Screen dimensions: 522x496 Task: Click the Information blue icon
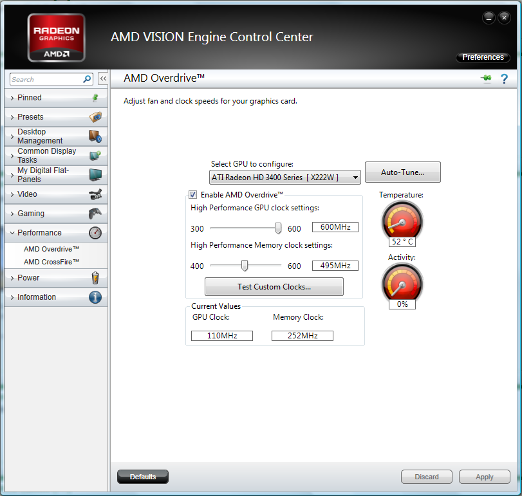tap(95, 297)
